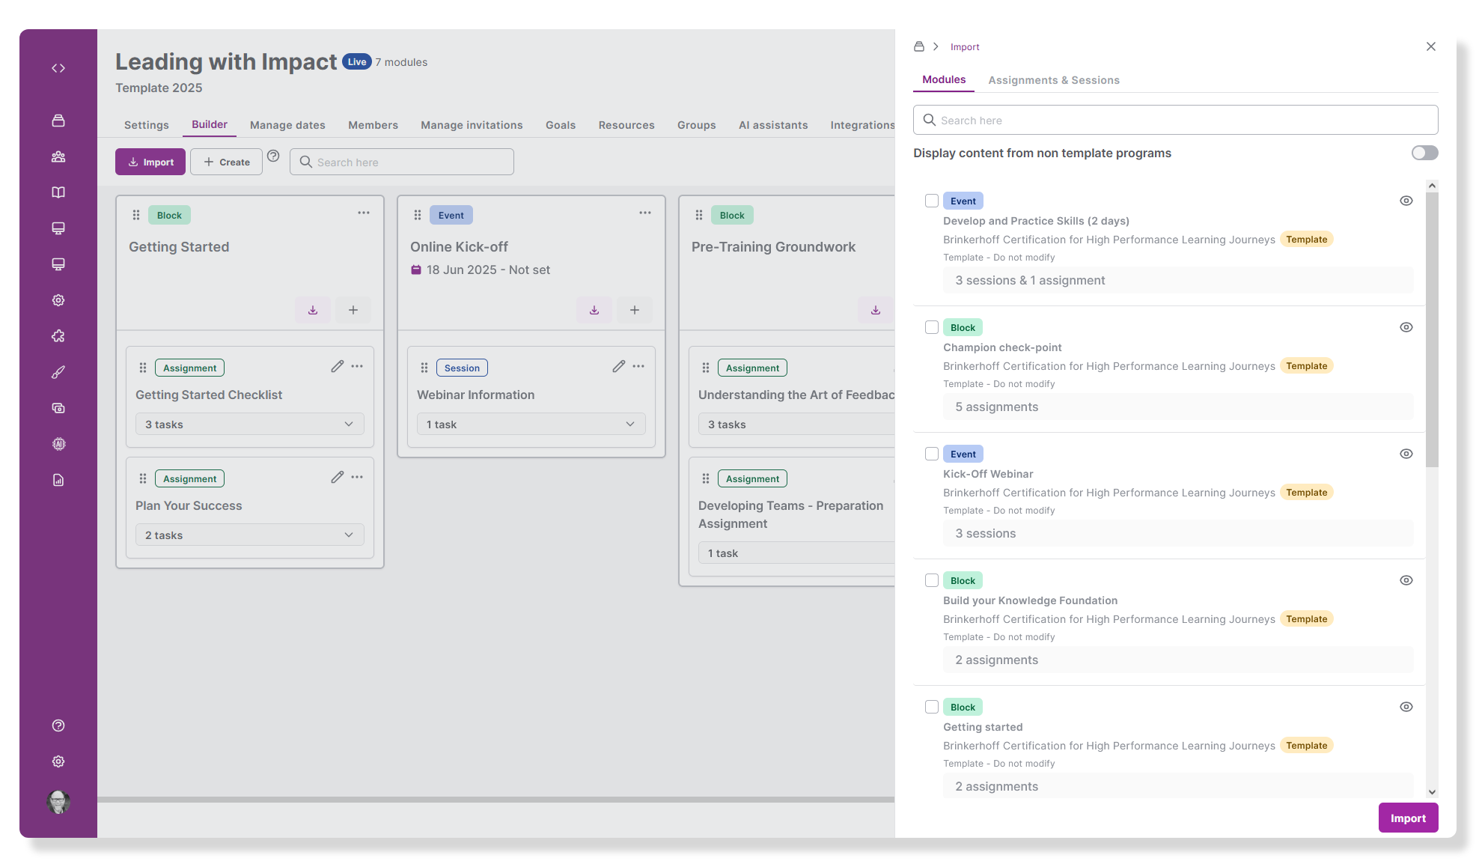Image resolution: width=1476 pixels, height=867 pixels.
Task: Open the people icon in the sidebar
Action: [x=58, y=156]
